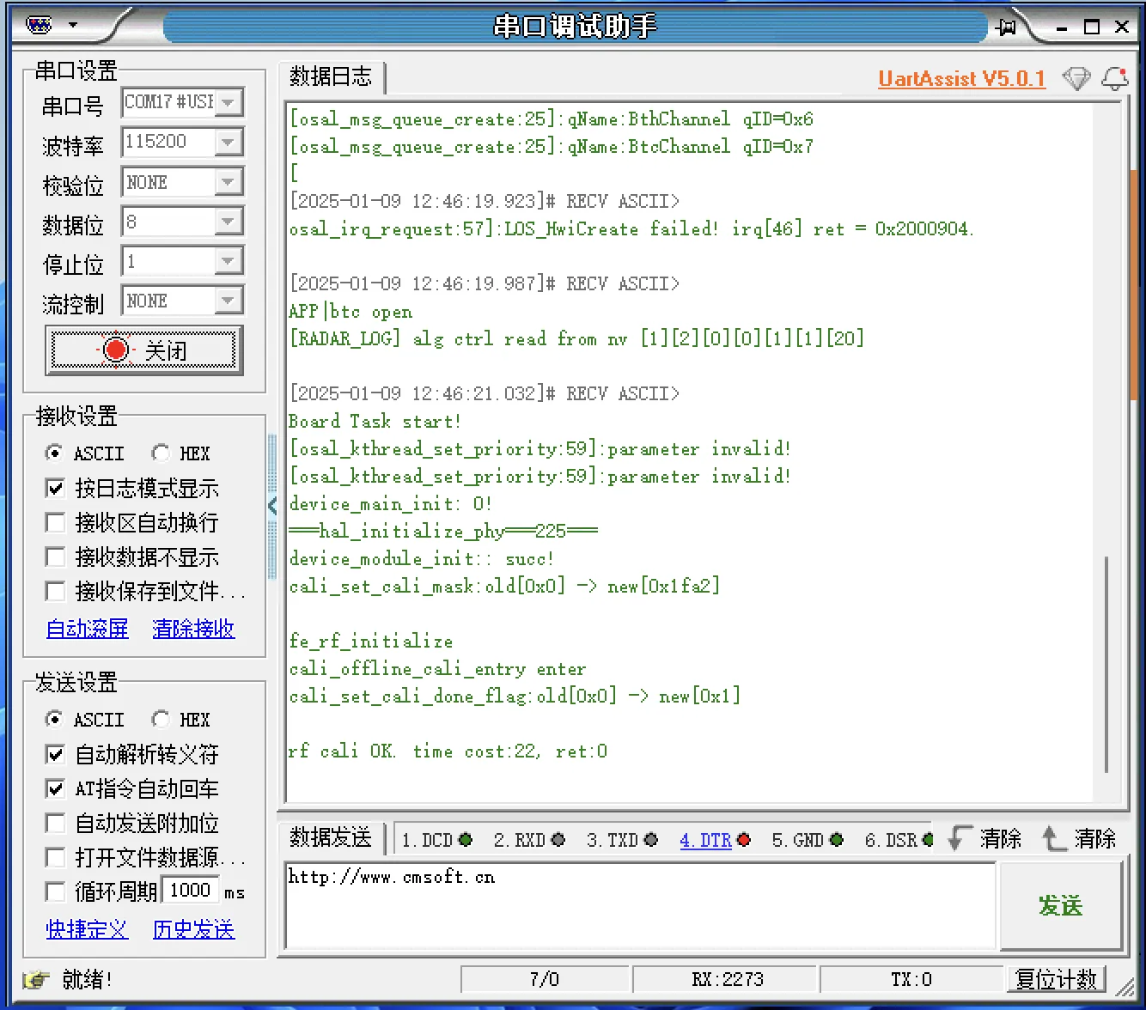Click the 发送 send button
Screen dimensions: 1146x1010
1061,905
